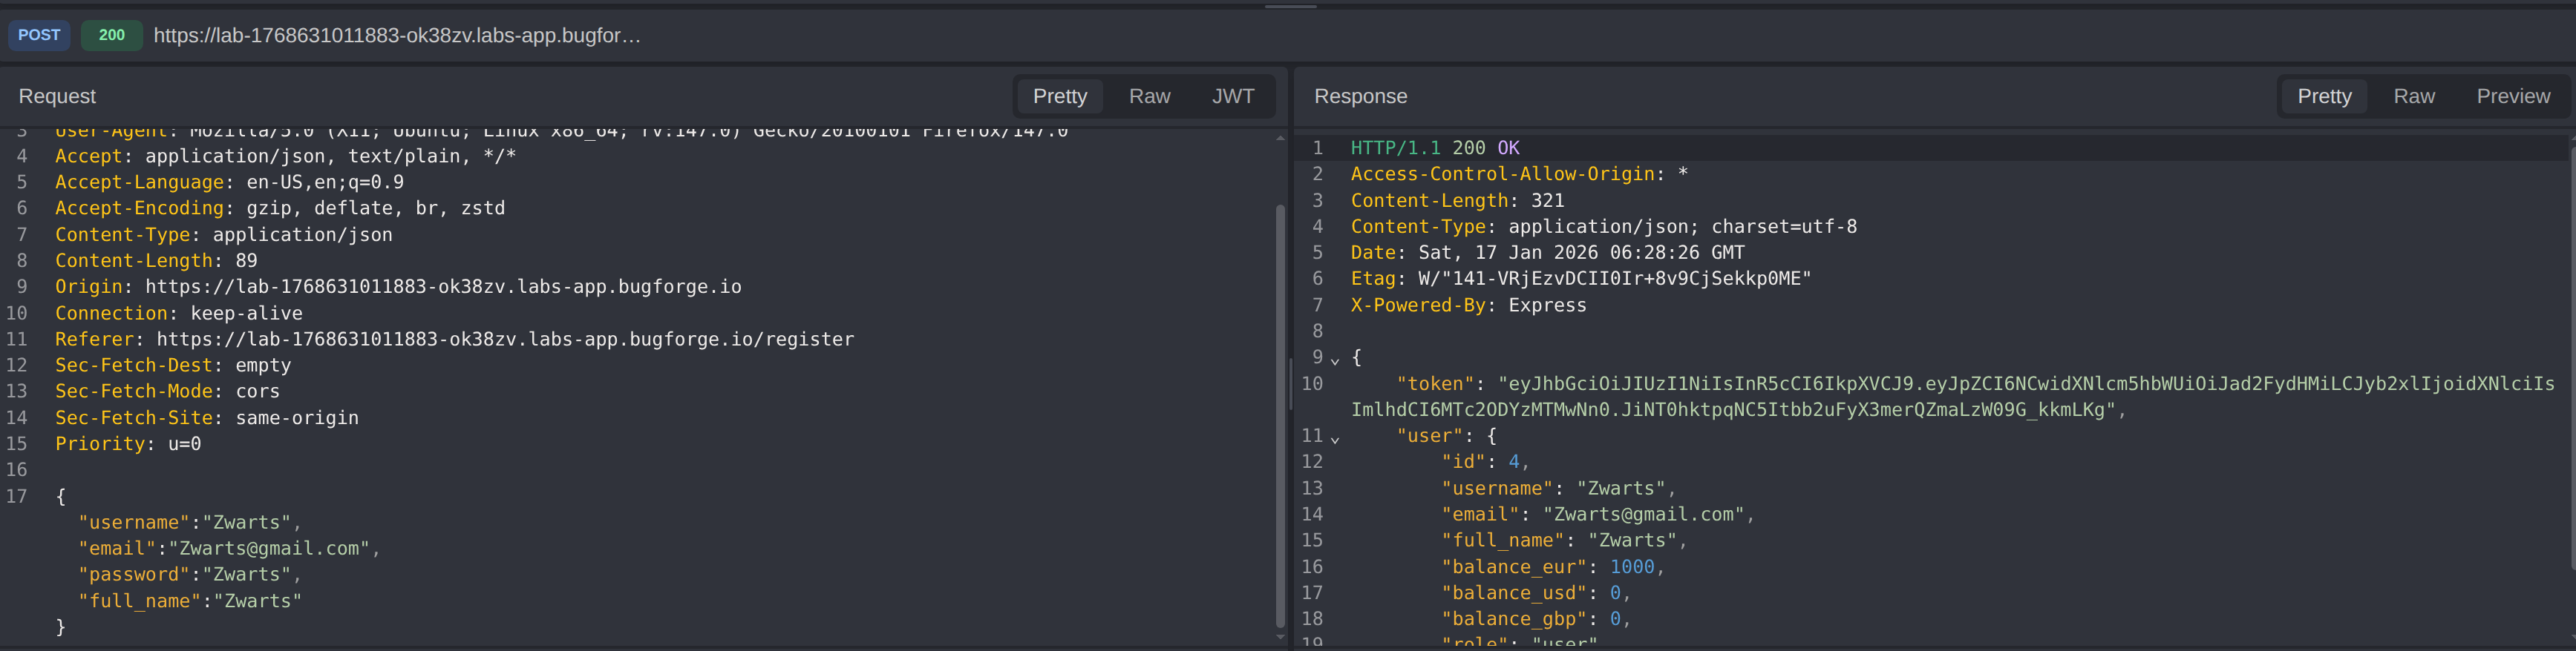
Task: Click the truncated lab request URL
Action: click(x=397, y=35)
